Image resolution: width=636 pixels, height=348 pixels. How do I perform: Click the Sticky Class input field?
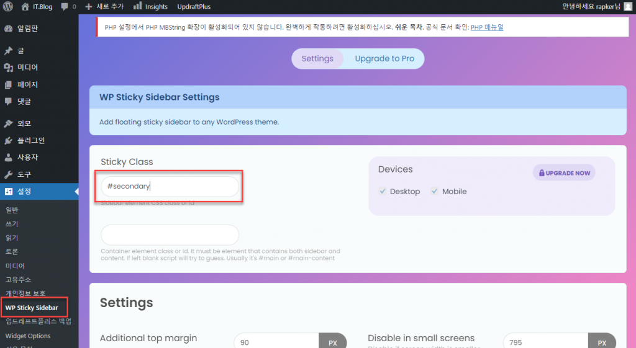point(170,186)
